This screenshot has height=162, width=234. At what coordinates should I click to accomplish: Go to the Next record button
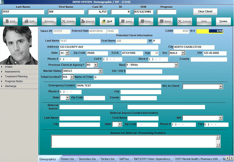point(165,21)
